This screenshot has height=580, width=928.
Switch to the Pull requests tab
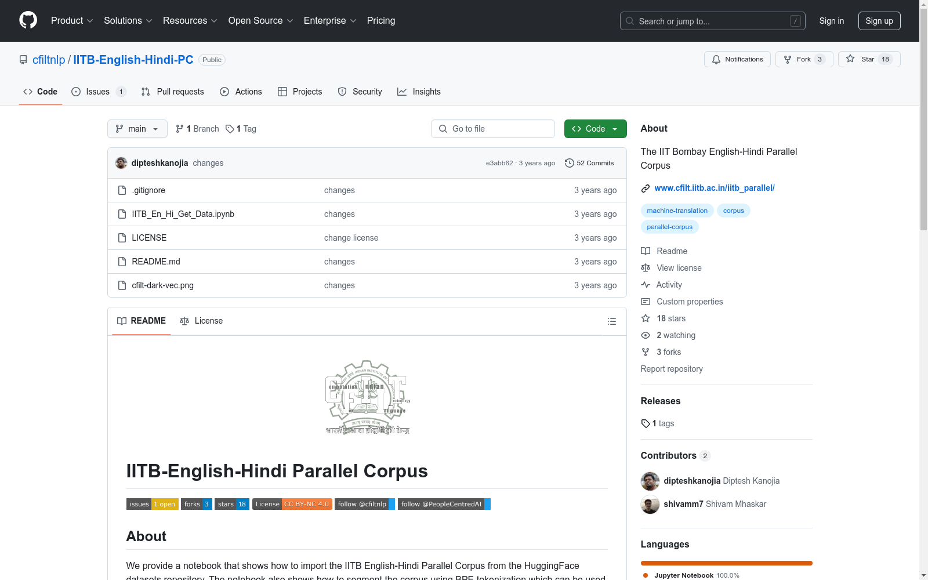[x=173, y=92]
